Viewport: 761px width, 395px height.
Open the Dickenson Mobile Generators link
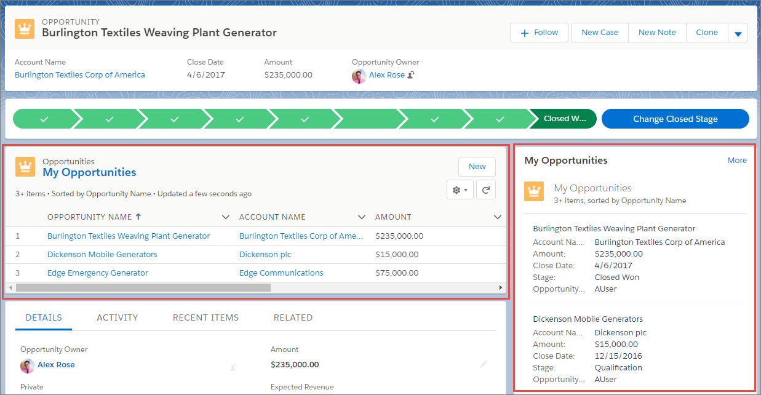(102, 254)
